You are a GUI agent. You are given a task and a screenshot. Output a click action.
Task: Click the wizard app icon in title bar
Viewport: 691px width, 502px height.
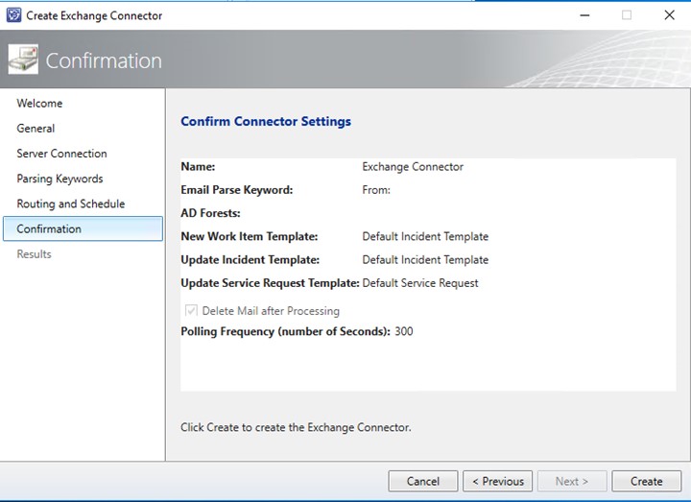pos(13,15)
